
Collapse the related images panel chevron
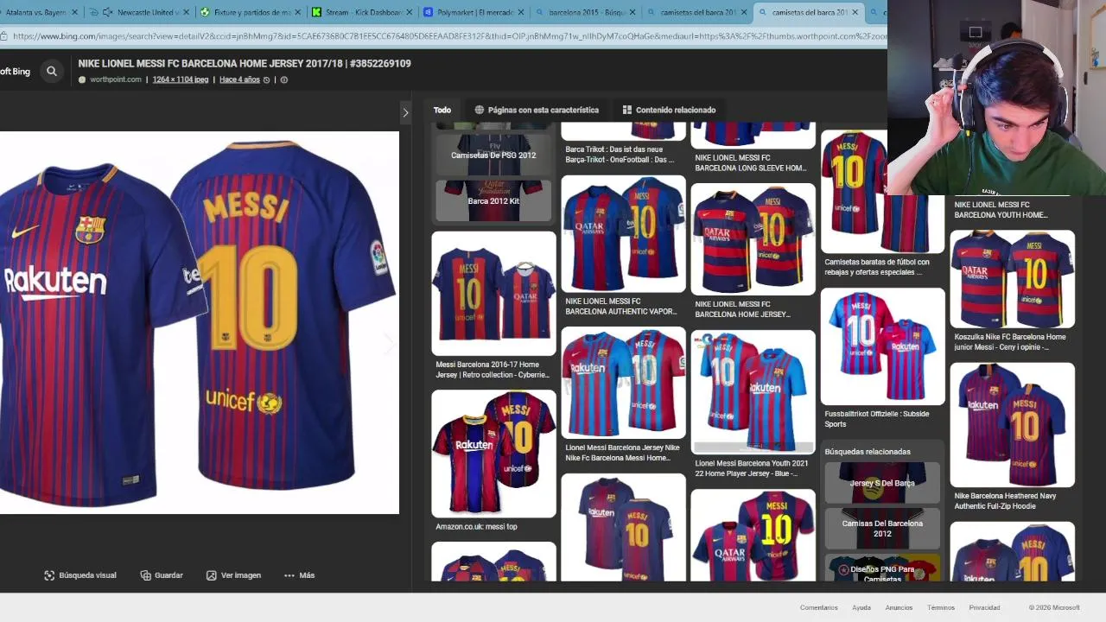click(x=405, y=112)
